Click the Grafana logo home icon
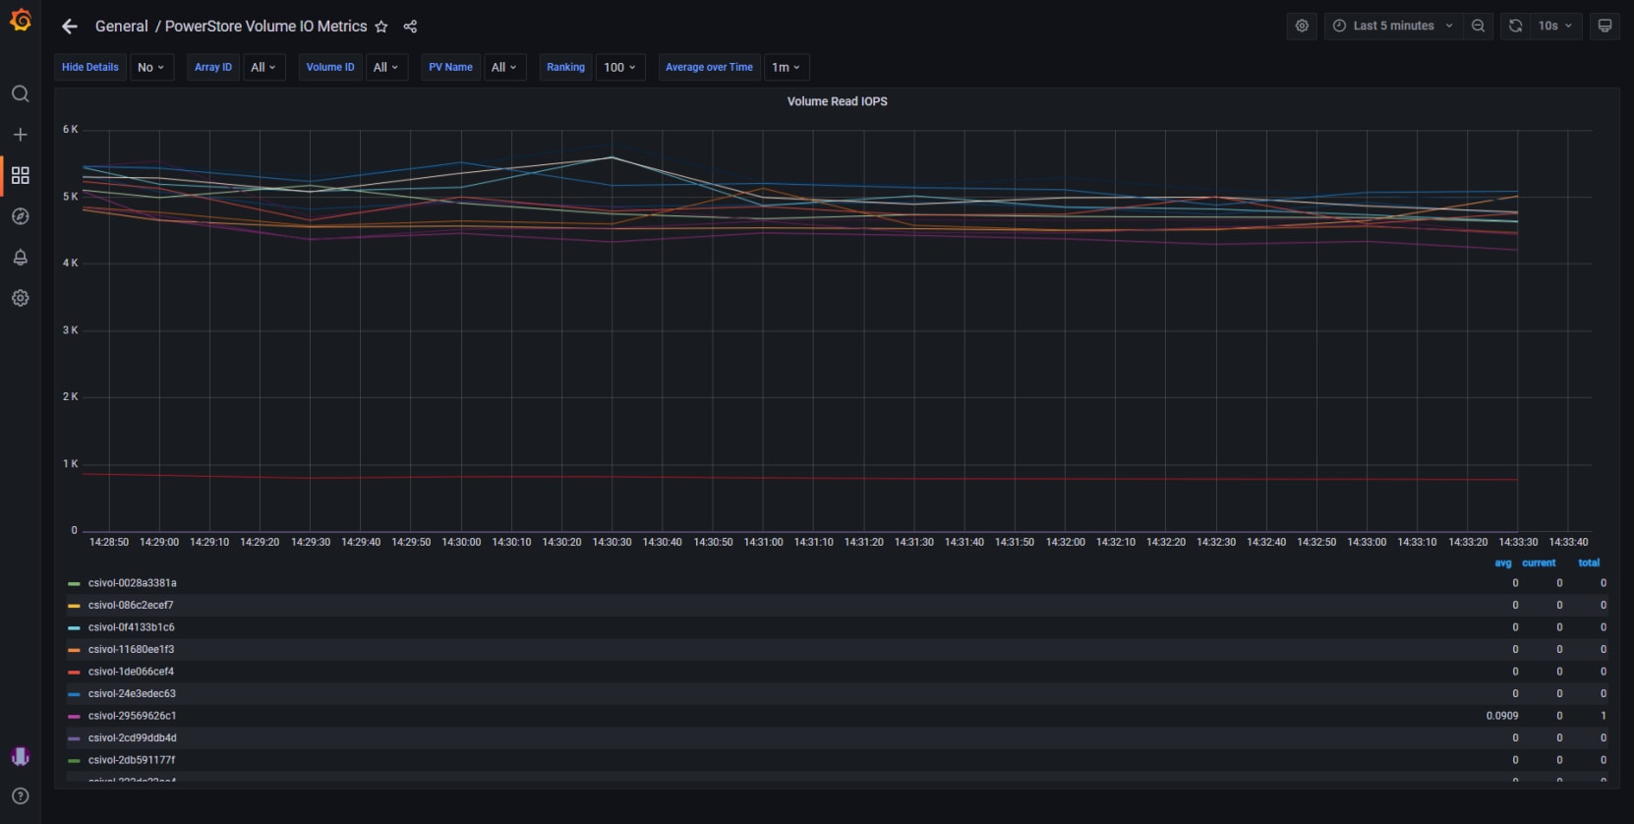Viewport: 1634px width, 824px height. 21,20
